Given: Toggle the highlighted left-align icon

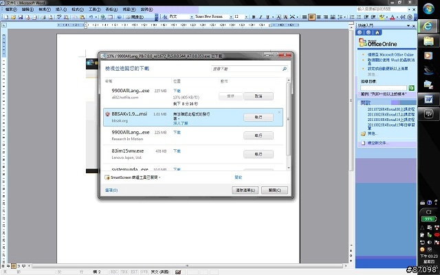Looking at the screenshot, I should pyautogui.click(x=311, y=17).
